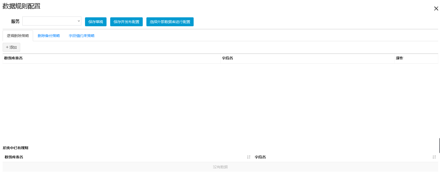Click the vertical scrollbar at right edge

pos(439,145)
